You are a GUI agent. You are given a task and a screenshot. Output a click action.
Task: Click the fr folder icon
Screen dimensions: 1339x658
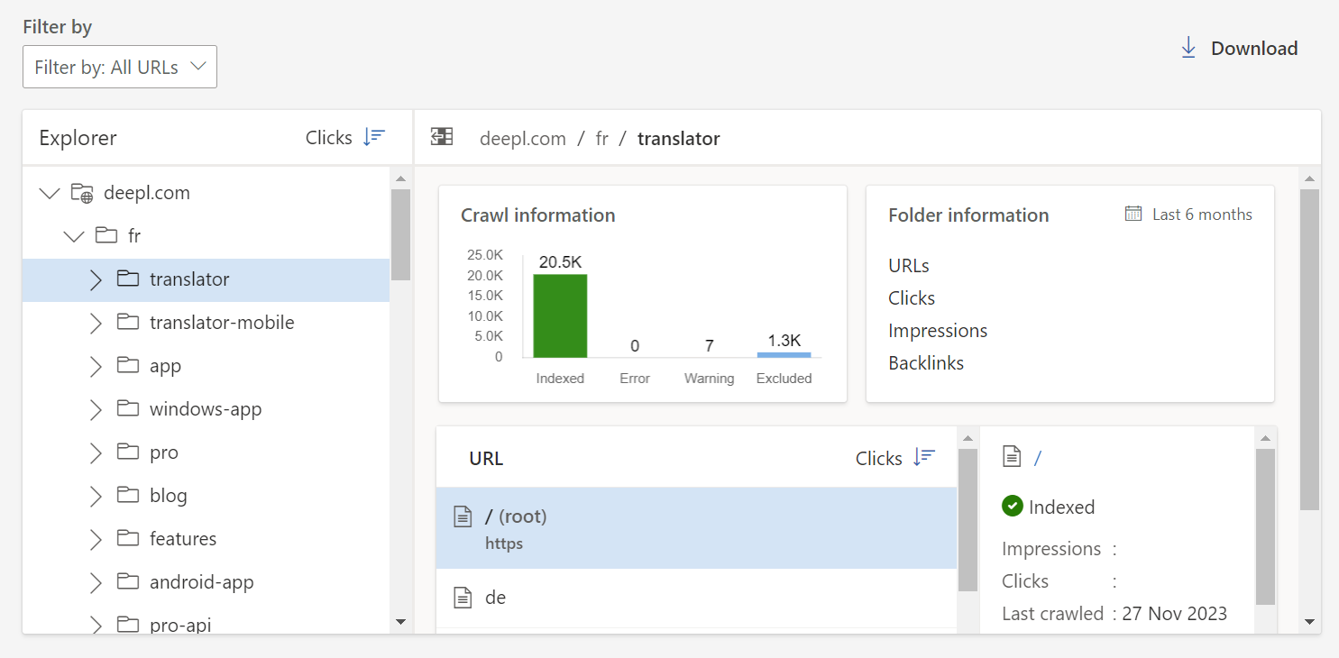pyautogui.click(x=106, y=235)
